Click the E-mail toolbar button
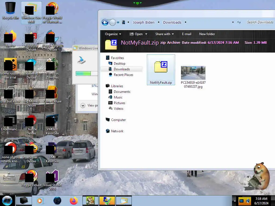Viewport: 275px width, 206px height. click(x=186, y=34)
